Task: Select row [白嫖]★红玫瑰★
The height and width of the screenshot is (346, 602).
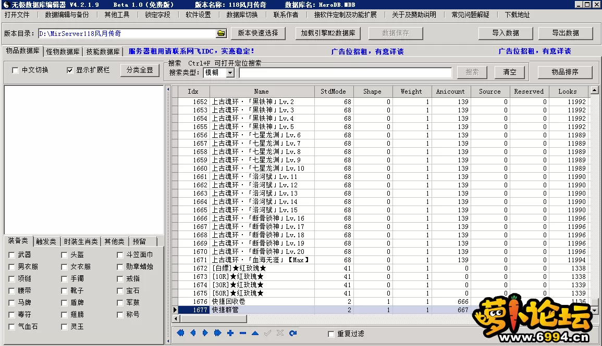Action: coord(383,268)
